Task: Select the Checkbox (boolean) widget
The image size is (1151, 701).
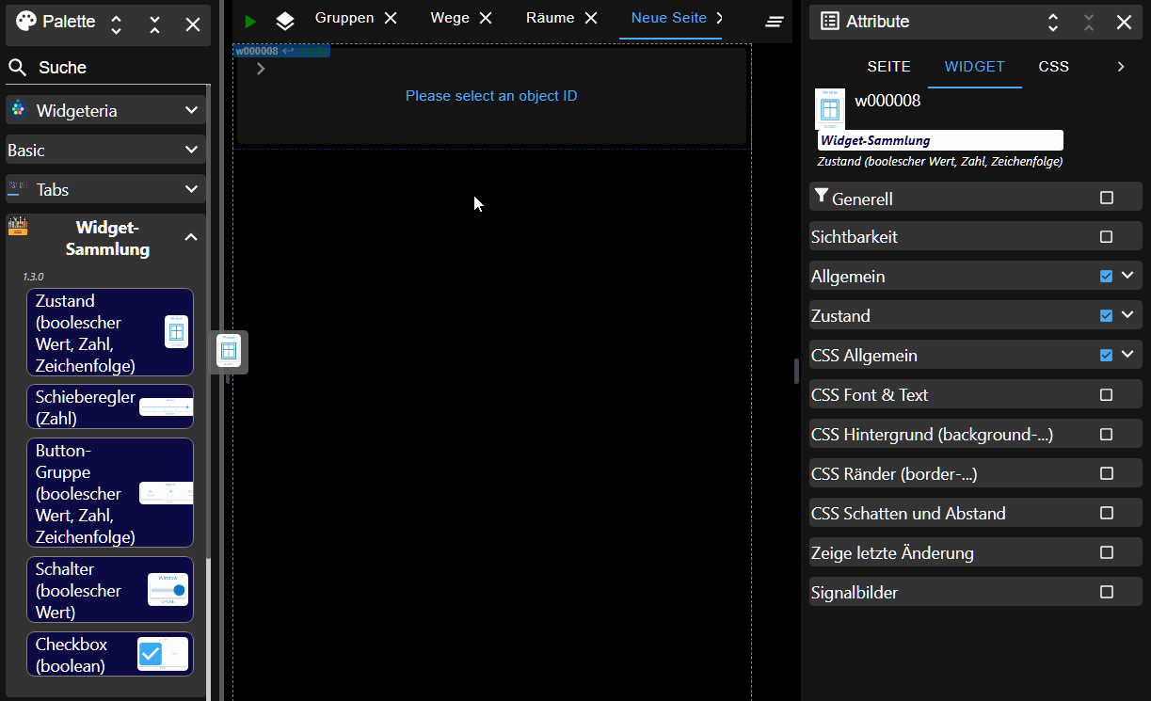Action: (110, 654)
